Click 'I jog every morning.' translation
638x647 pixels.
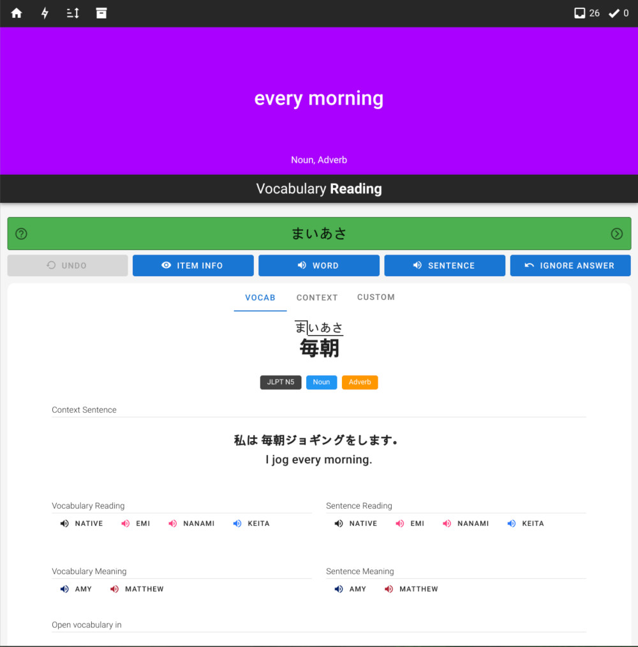coord(318,459)
